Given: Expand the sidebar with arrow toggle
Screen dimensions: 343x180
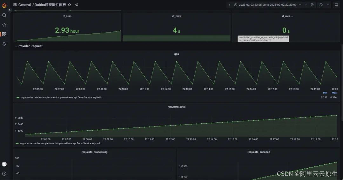Looking at the screenshot, I should tap(10, 10).
